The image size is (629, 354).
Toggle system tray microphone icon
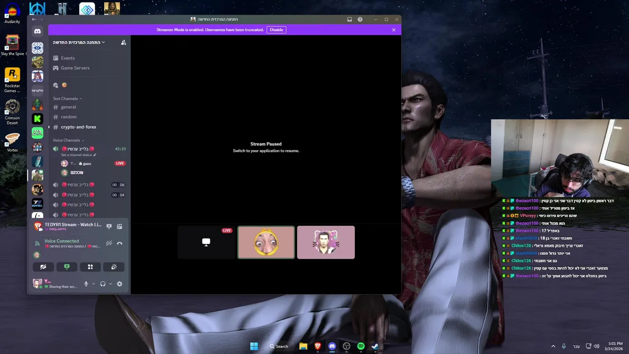point(564,346)
